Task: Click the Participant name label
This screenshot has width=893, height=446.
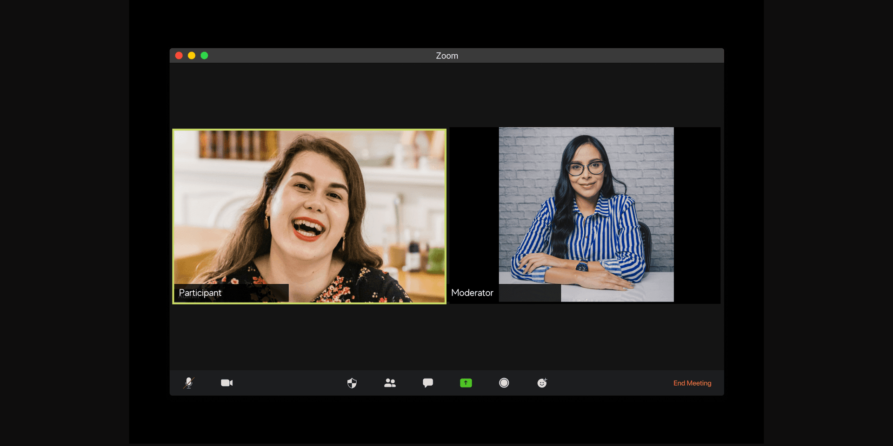Action: click(200, 293)
